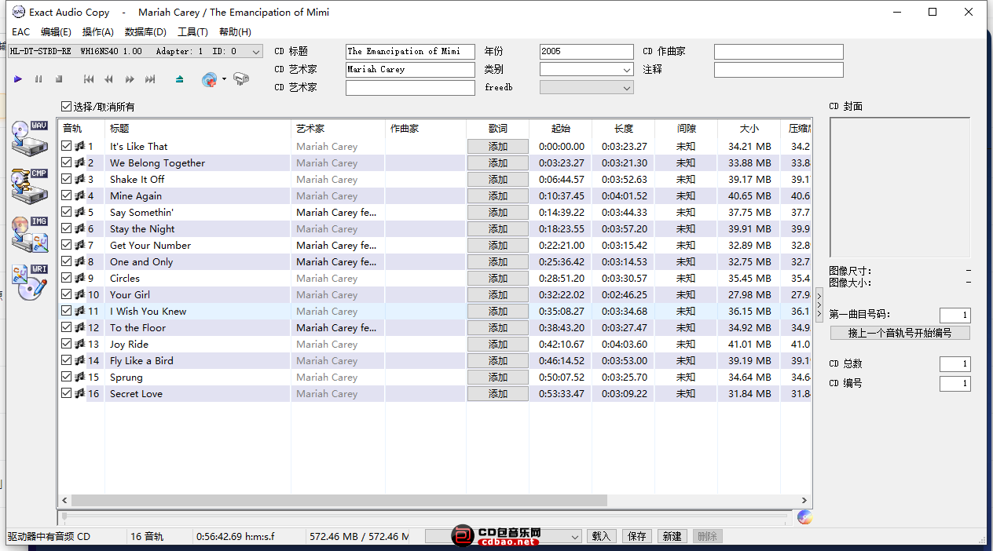Select track title I Wish You Knew

coord(148,311)
